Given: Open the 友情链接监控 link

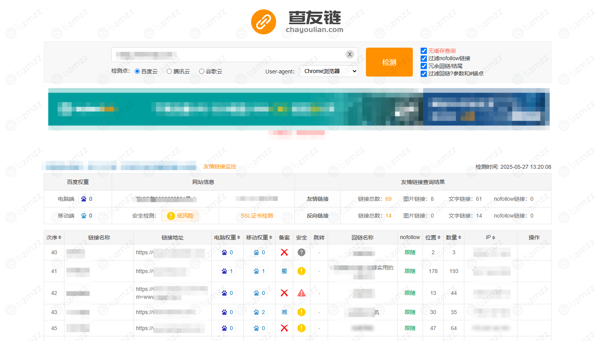Looking at the screenshot, I should [x=219, y=166].
